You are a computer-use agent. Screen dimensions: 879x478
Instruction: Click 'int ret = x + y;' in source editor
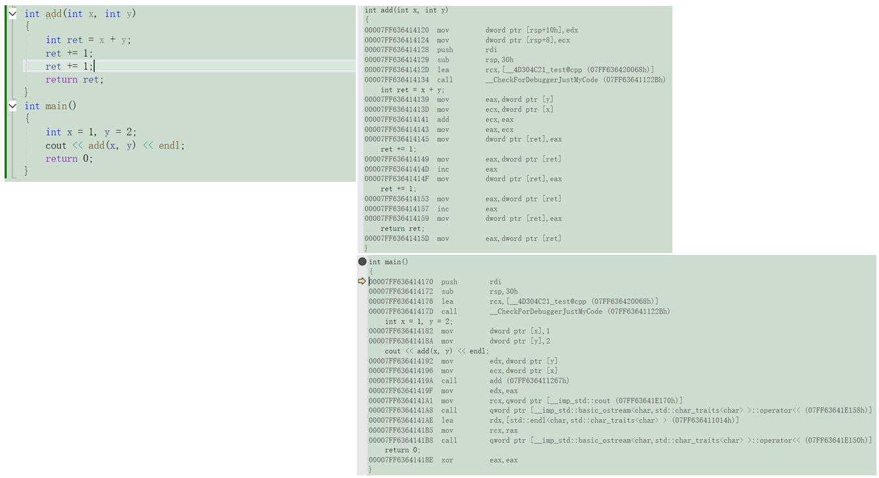88,40
